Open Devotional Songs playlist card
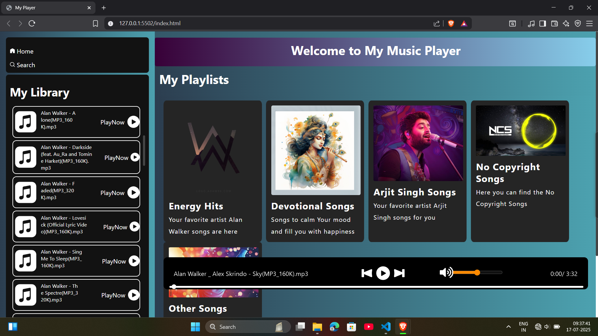 (x=315, y=171)
